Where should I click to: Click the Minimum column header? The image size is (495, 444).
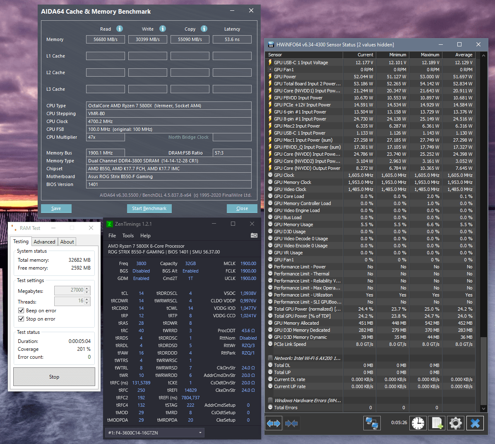click(x=393, y=55)
